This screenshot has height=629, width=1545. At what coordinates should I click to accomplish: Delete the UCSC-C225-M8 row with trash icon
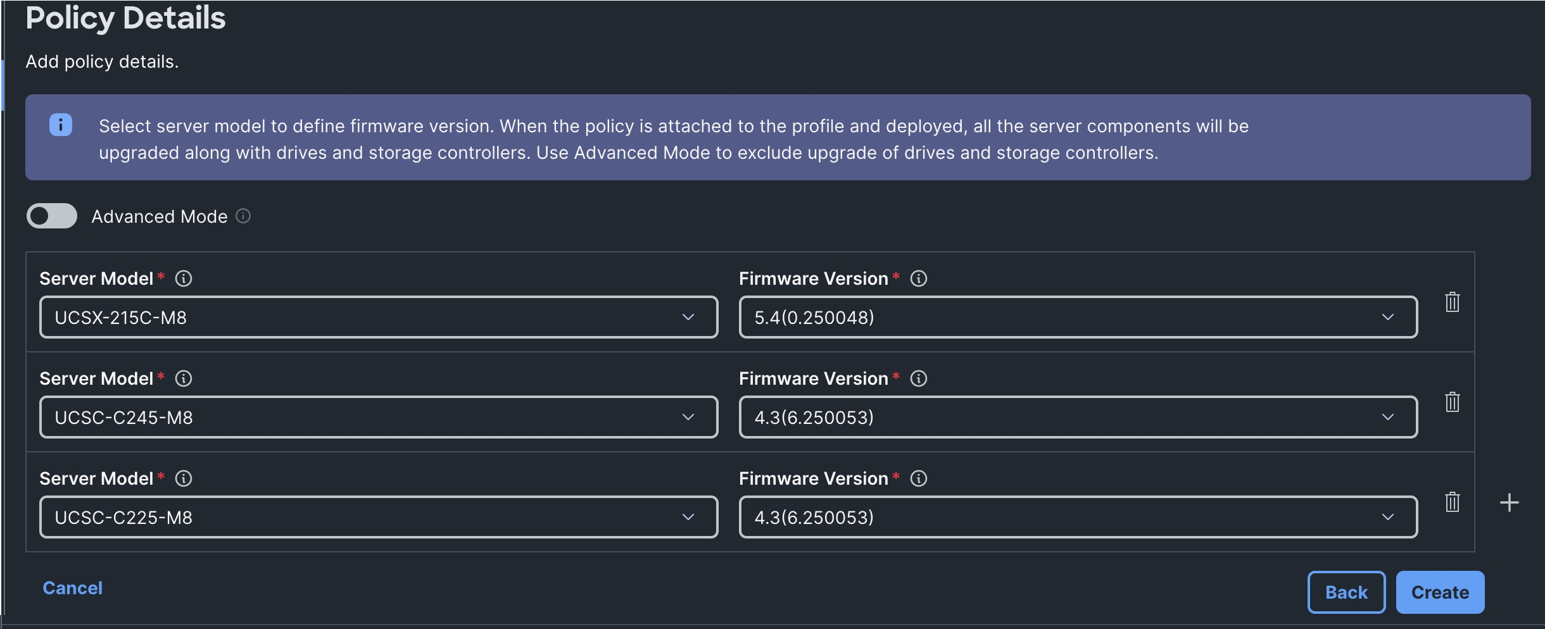coord(1452,502)
